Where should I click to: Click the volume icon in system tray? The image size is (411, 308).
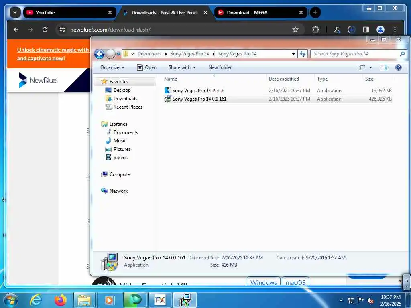point(370,301)
